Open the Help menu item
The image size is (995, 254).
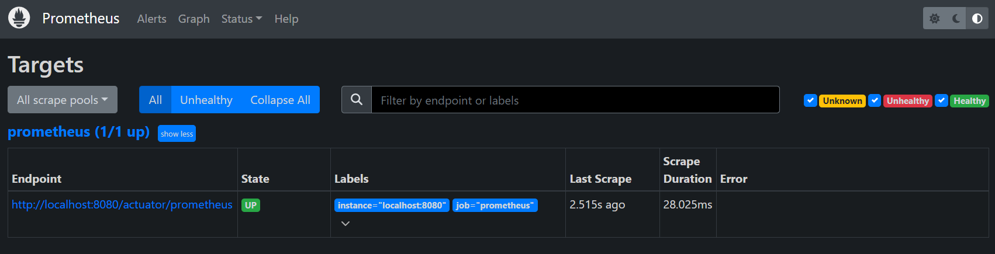286,19
